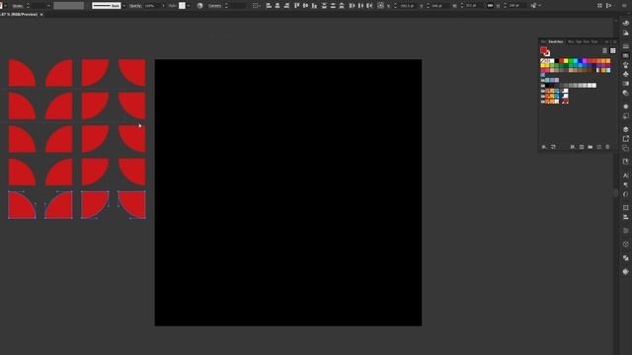Choose the yellow swatch in first row
The height and width of the screenshot is (355, 632).
(566, 61)
